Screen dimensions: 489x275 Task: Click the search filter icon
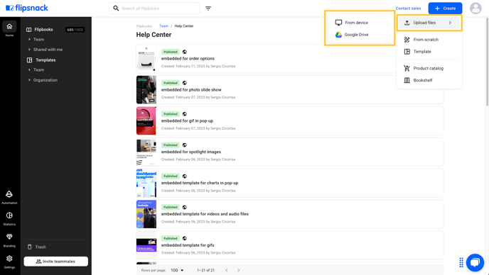pyautogui.click(x=208, y=9)
